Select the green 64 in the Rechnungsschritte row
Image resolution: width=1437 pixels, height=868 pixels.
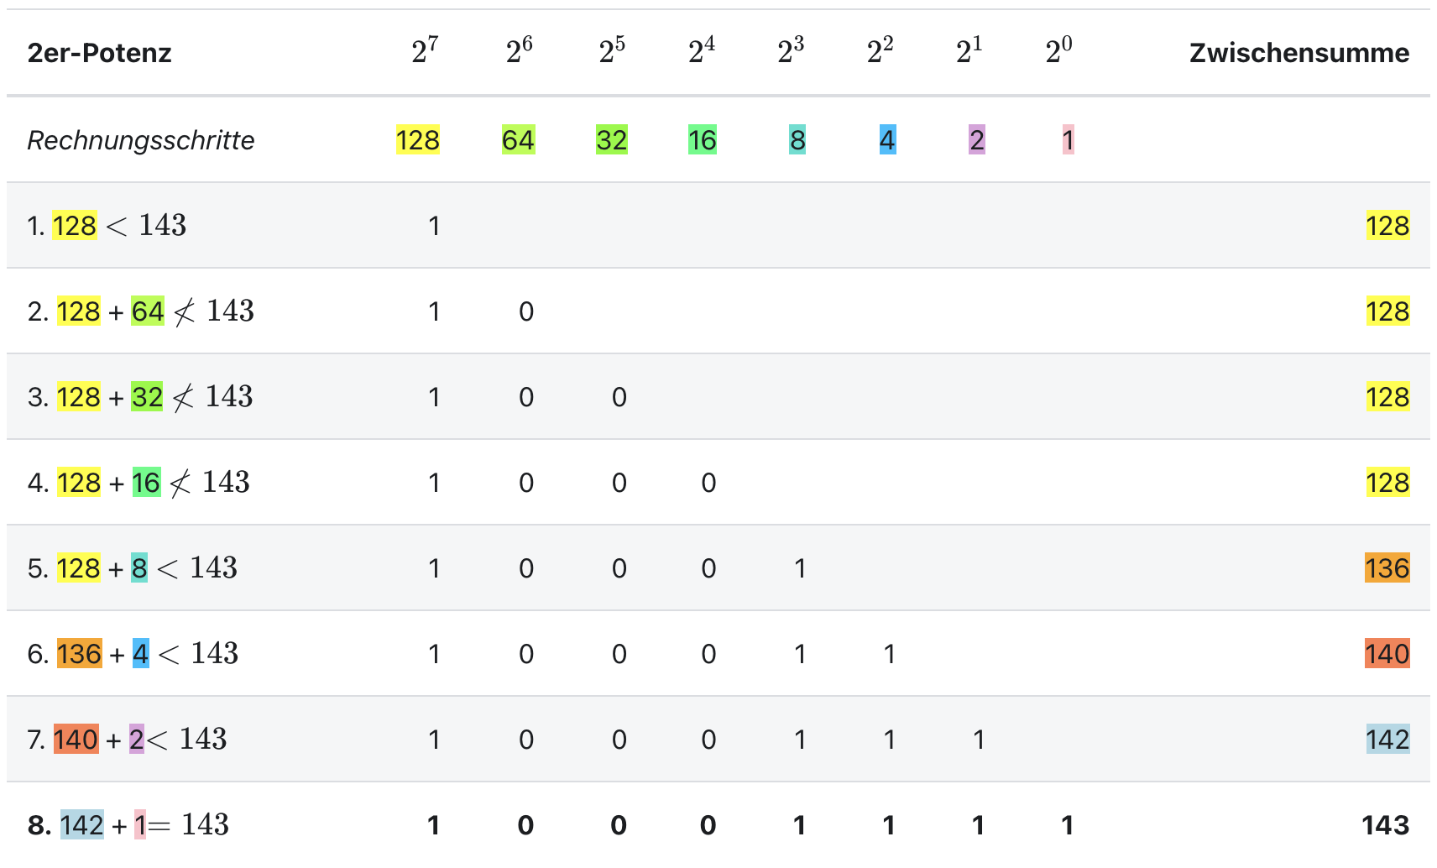518,140
